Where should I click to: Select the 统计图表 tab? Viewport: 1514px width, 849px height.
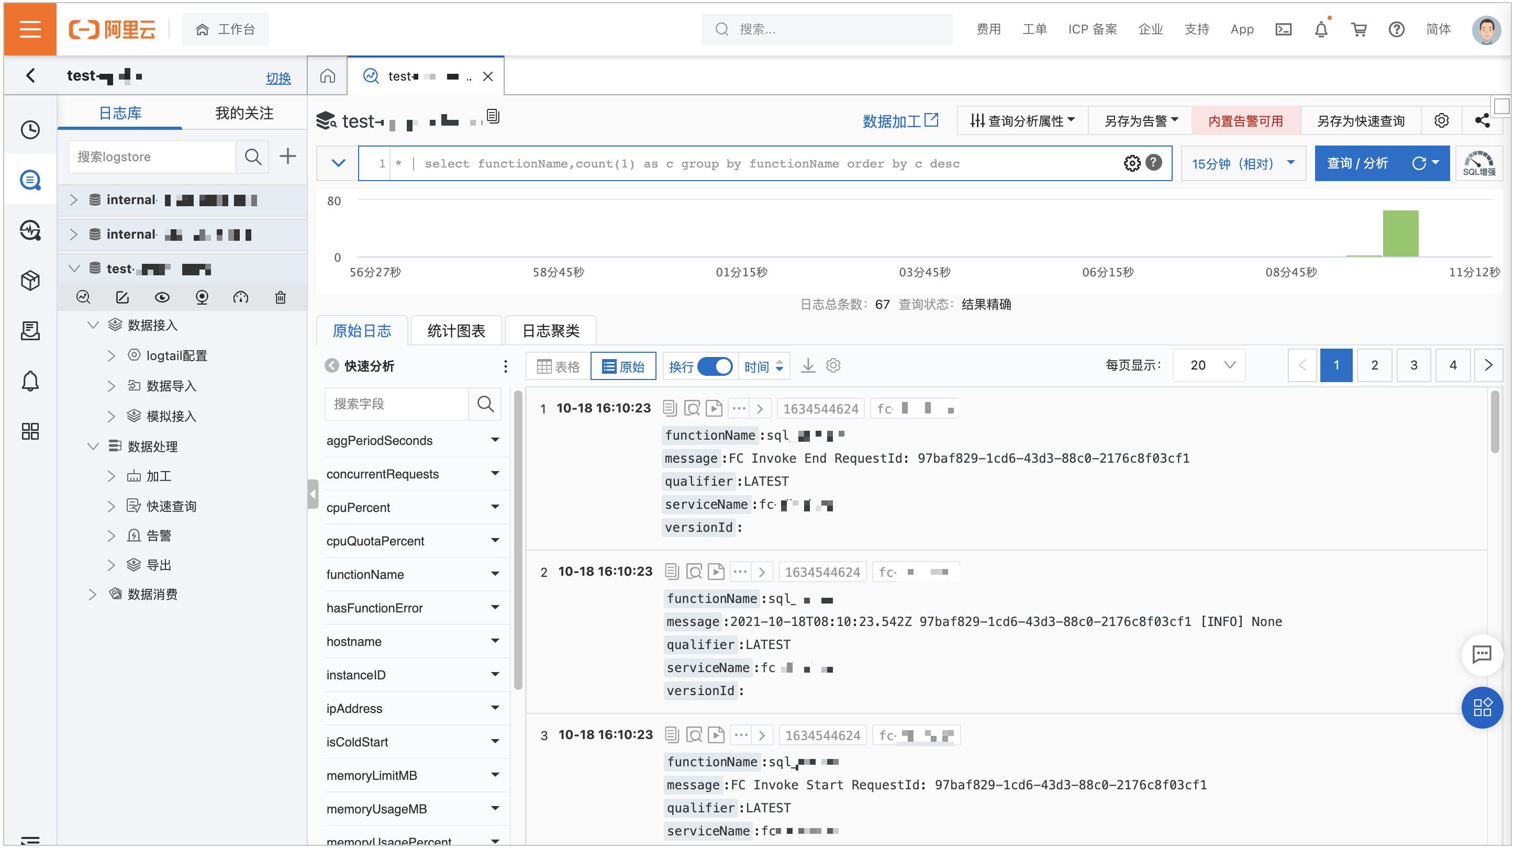click(x=456, y=331)
